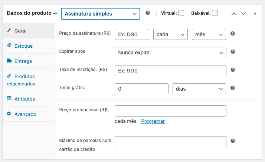Click help icon next to product type selector
Viewport: 265px width, 162px height.
[148, 13]
